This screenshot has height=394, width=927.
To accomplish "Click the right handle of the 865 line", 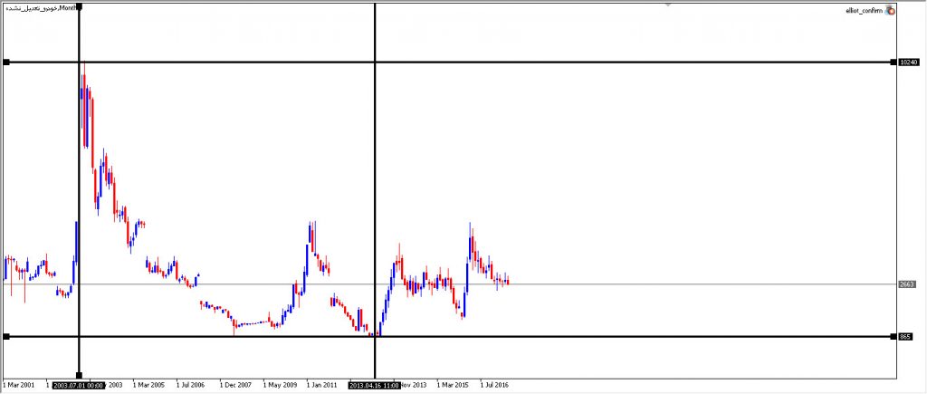I will (x=894, y=337).
